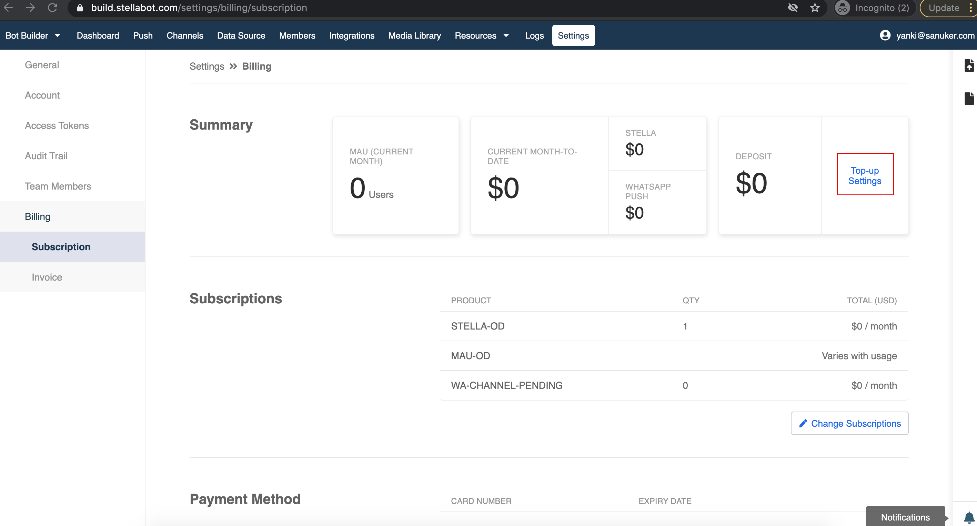
Task: Click the Change Subscriptions button
Action: coord(849,423)
